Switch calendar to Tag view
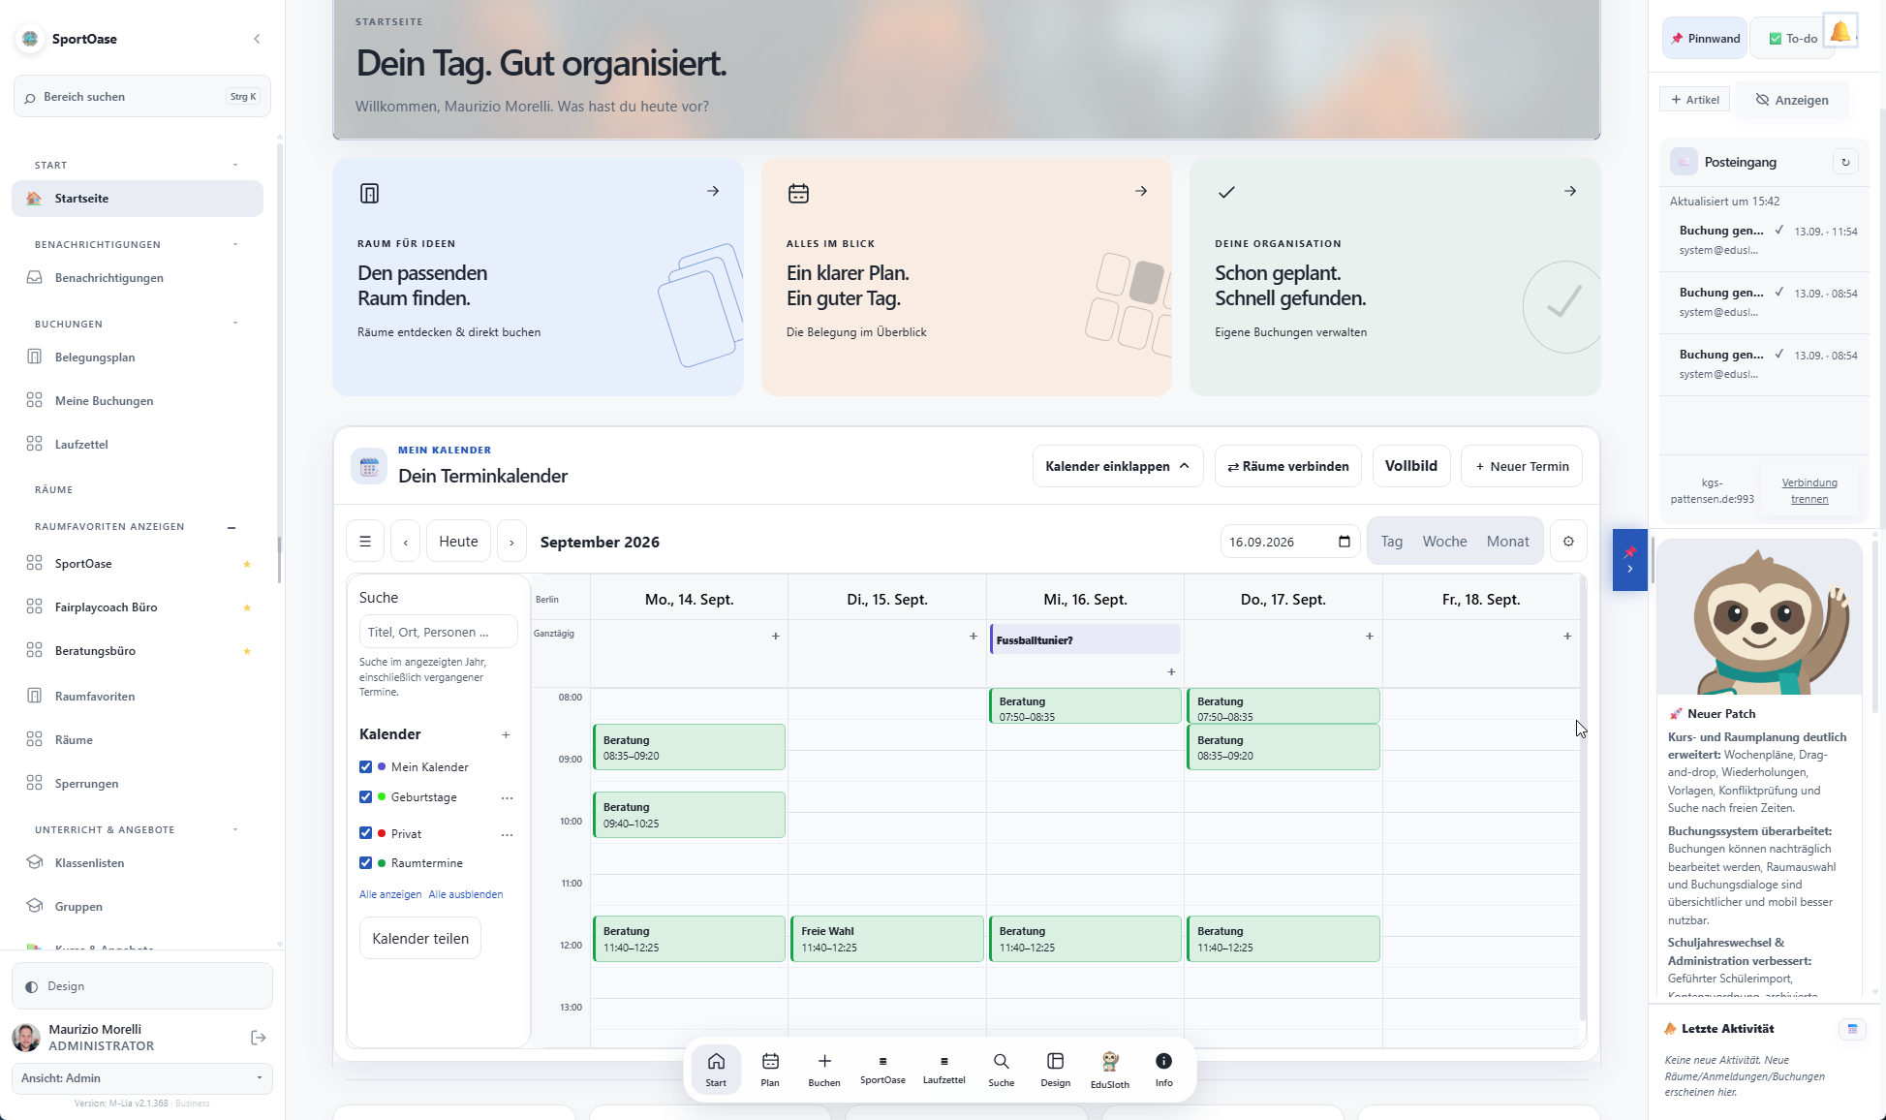Image resolution: width=1886 pixels, height=1120 pixels. (x=1391, y=542)
